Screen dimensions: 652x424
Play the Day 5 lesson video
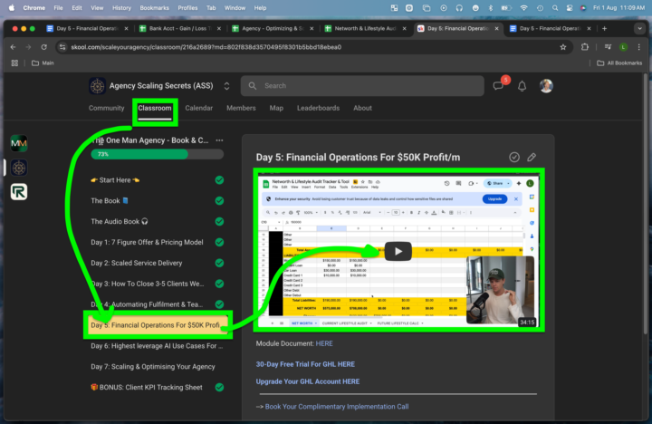pos(398,251)
